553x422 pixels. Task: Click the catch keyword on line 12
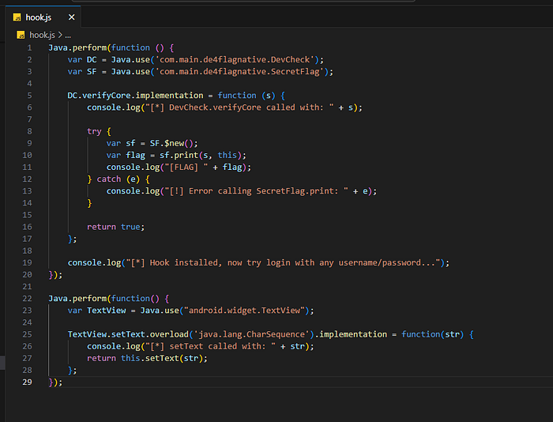[x=109, y=179]
